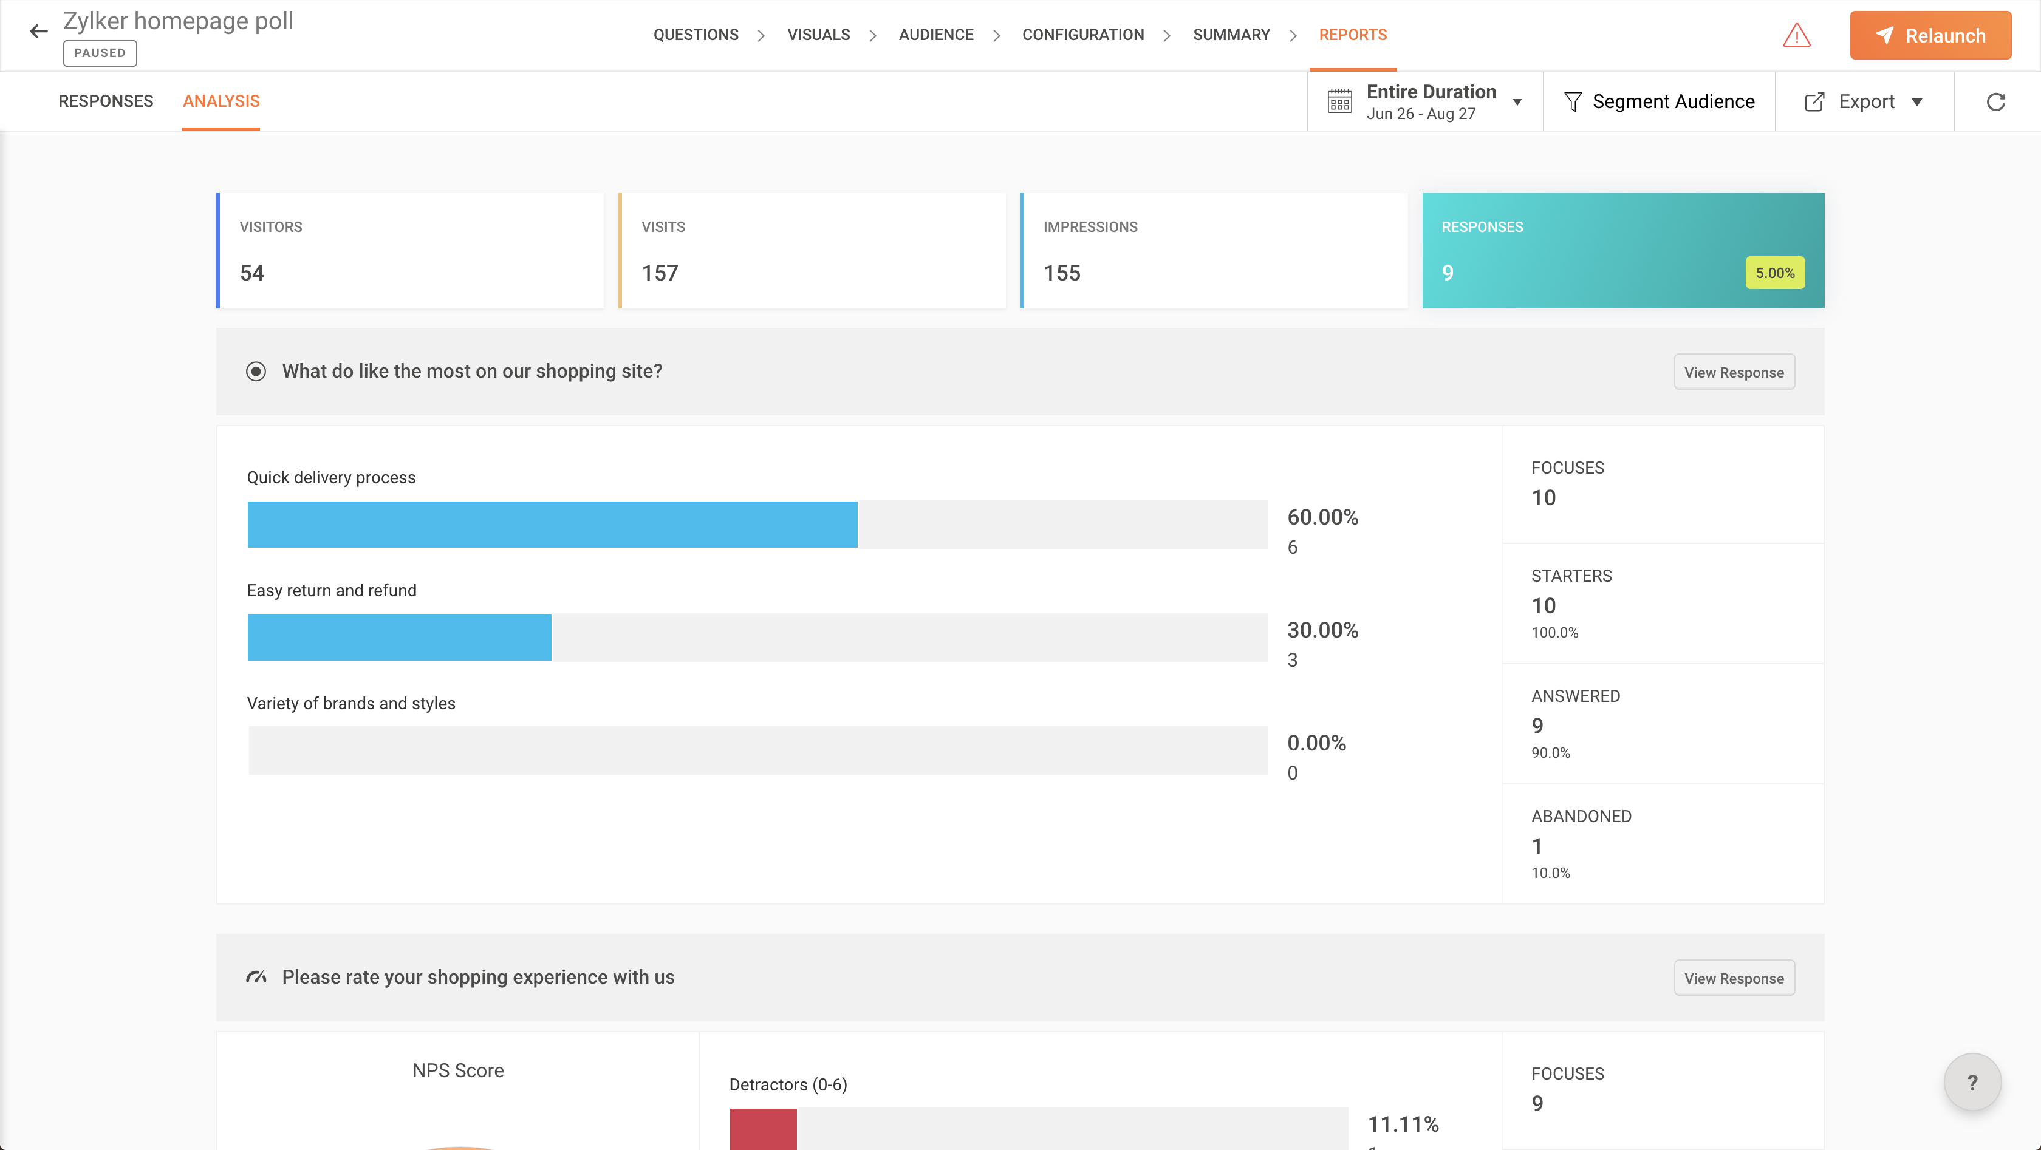The image size is (2041, 1150).
Task: Open the Export dropdown arrow
Action: (x=1916, y=102)
